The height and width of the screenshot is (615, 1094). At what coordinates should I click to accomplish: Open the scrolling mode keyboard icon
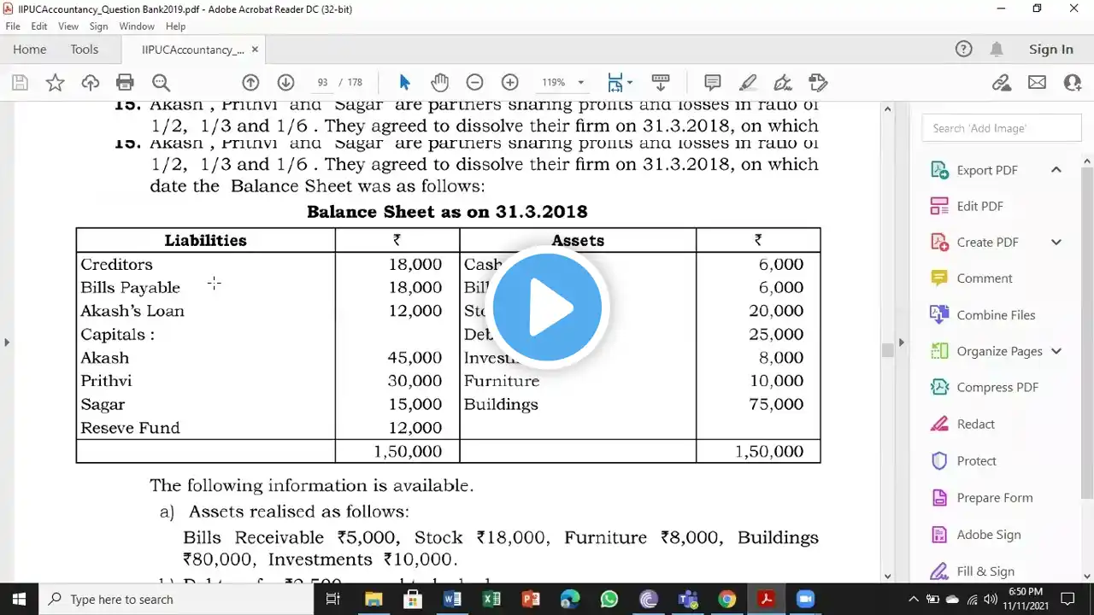tap(661, 83)
